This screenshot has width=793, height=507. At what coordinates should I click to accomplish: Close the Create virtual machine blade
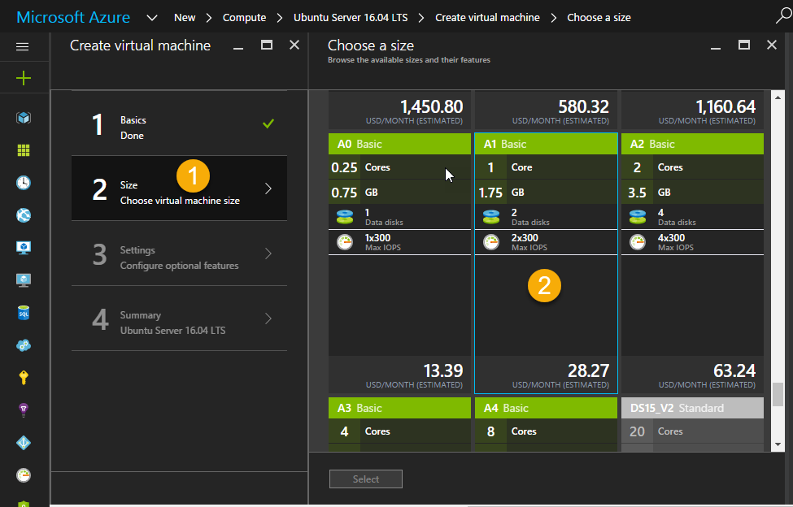[294, 45]
